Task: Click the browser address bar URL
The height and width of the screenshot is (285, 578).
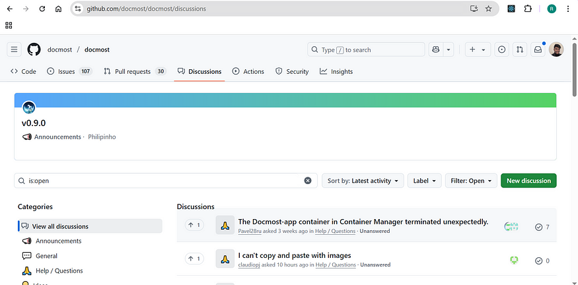Action: pos(147,9)
